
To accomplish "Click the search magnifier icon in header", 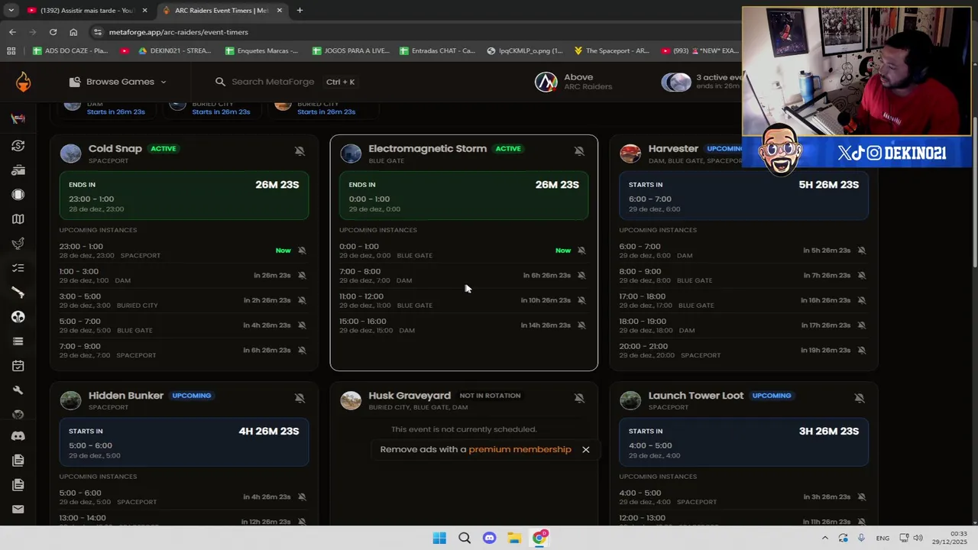I will coord(220,82).
